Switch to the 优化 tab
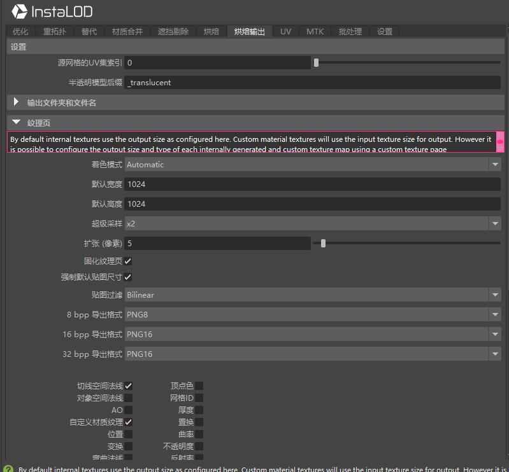The width and height of the screenshot is (509, 472). pyautogui.click(x=20, y=31)
